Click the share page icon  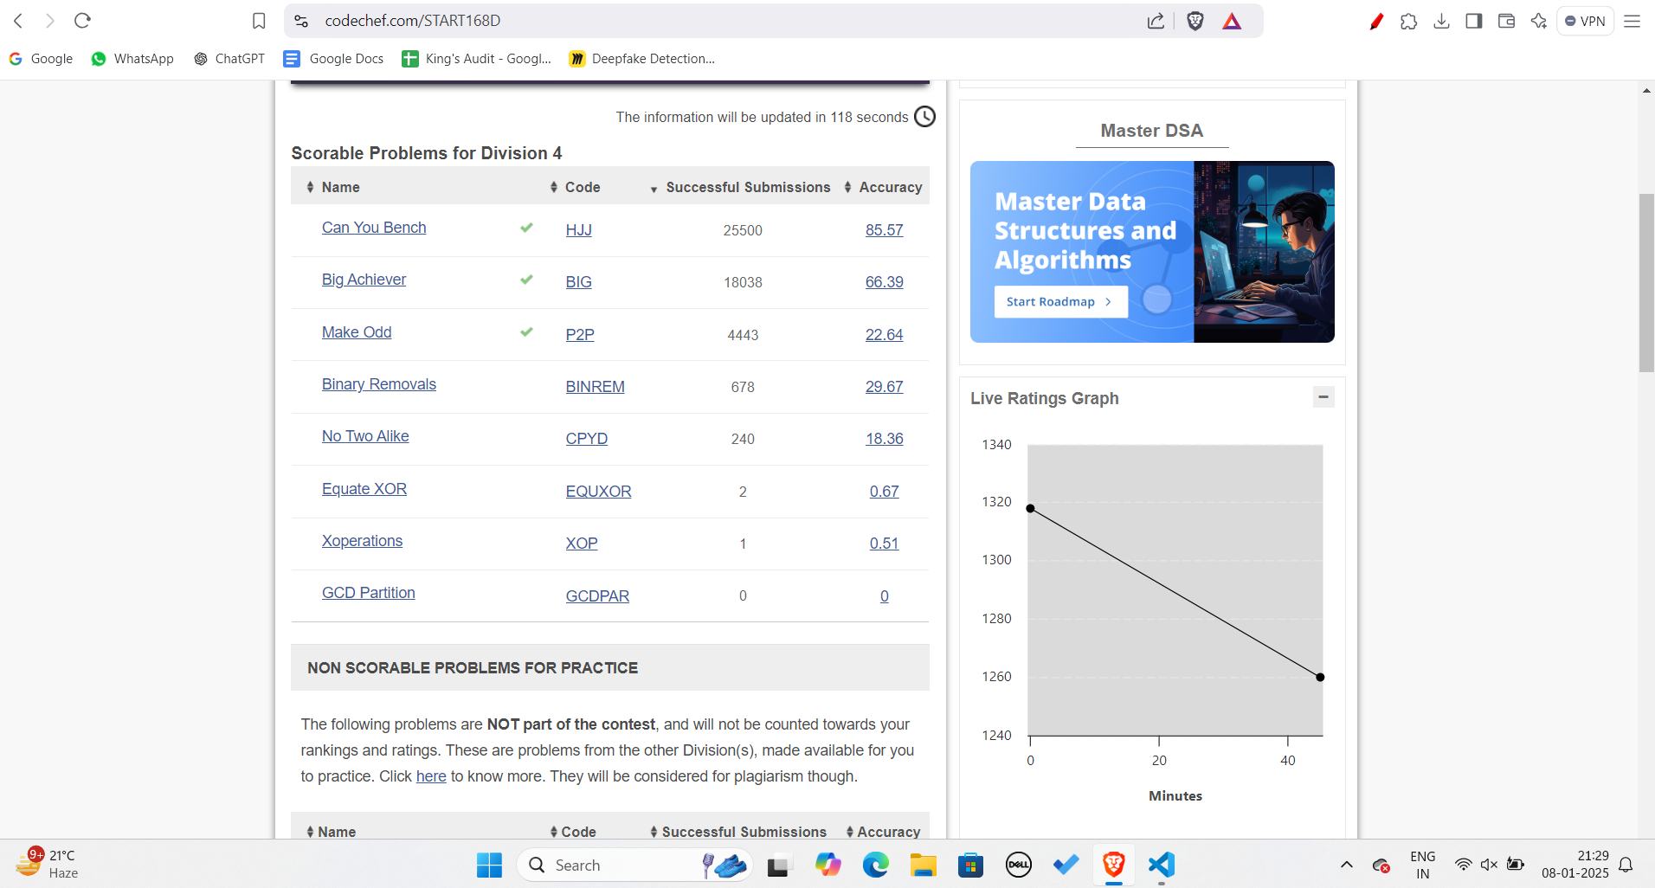pos(1156,21)
